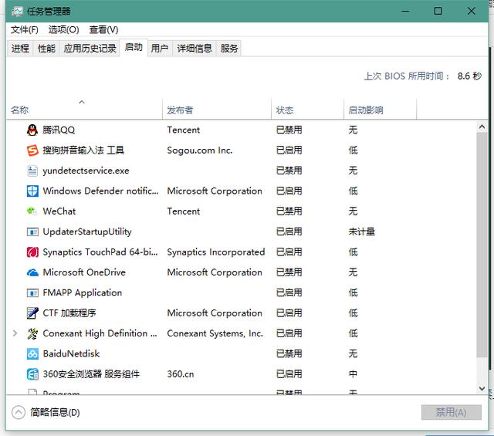Screen dimensions: 494x436
Task: Click Tencent publisher of WeChat row
Action: point(184,211)
